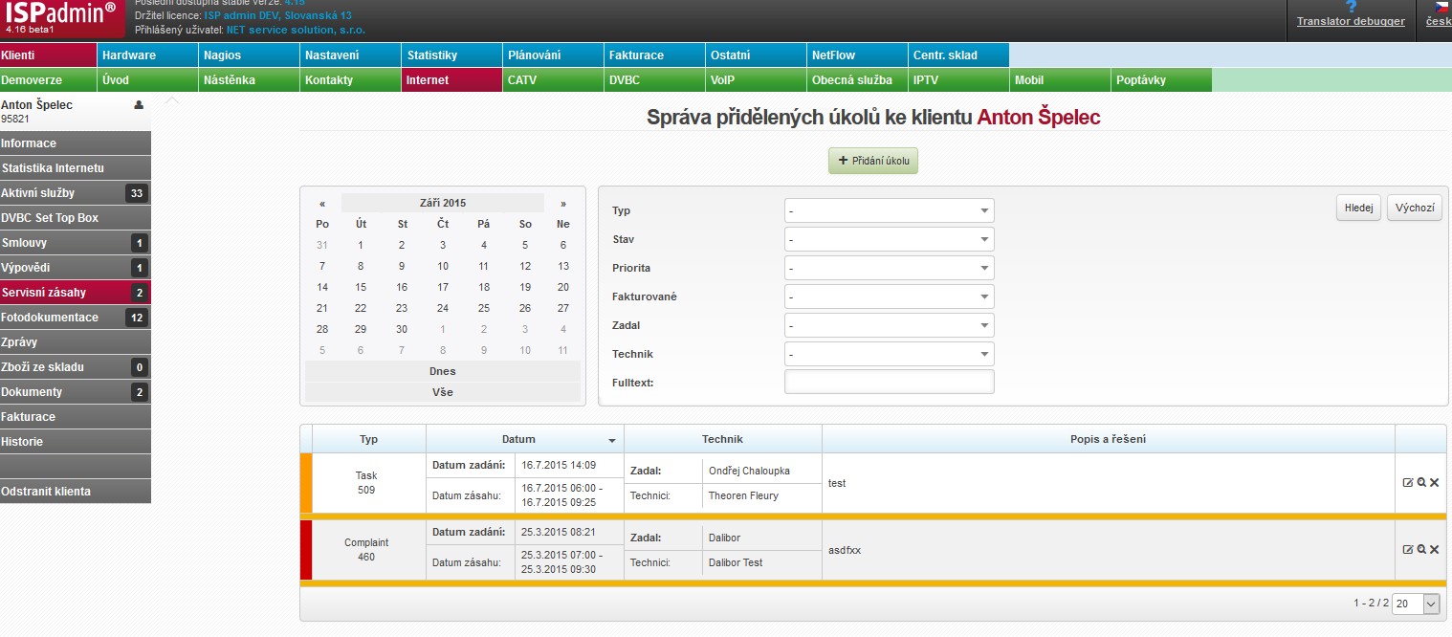Switch to the Nástěnka tab

click(x=250, y=80)
